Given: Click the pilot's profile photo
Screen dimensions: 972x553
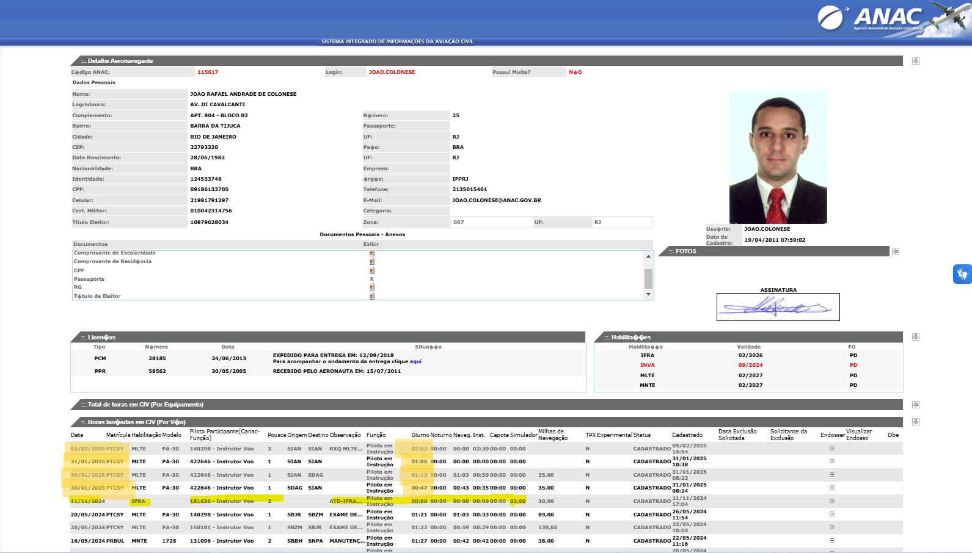Looking at the screenshot, I should coord(778,157).
